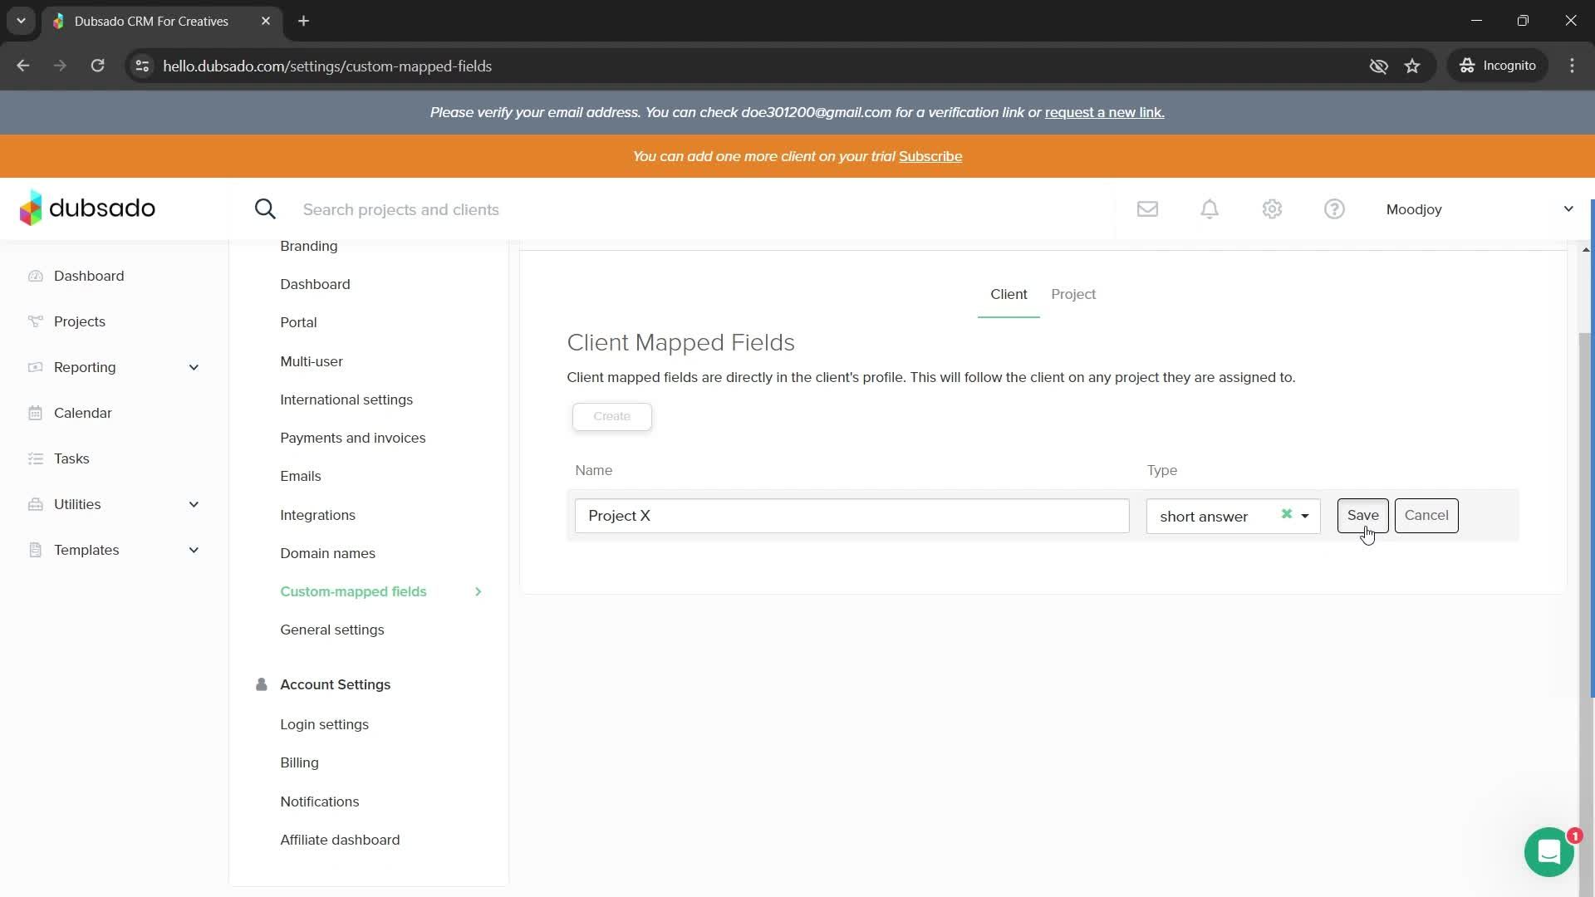
Task: Open Payments and invoices settings
Action: coord(352,438)
